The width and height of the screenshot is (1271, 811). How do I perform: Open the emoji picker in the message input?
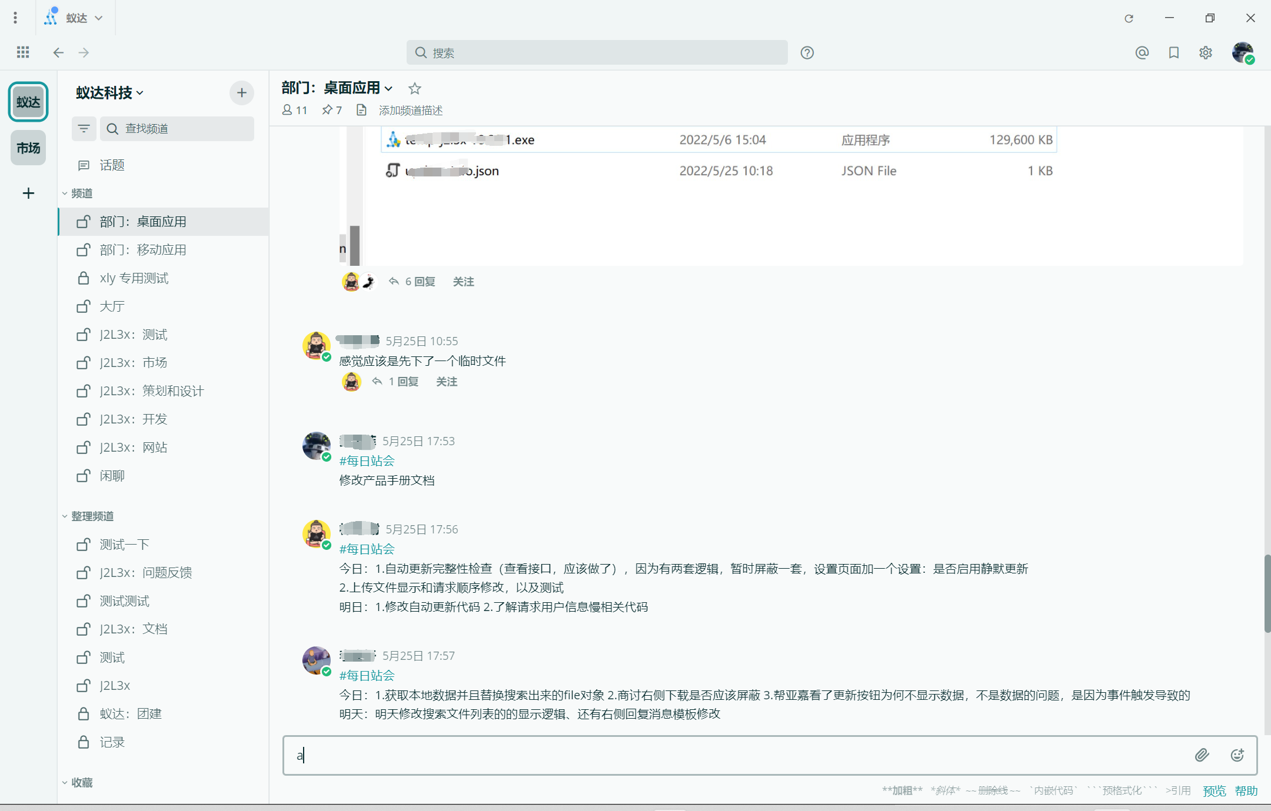1237,755
